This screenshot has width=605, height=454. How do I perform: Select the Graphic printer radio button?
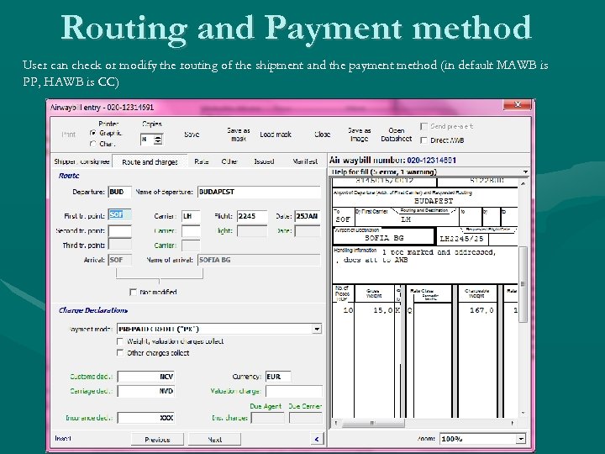pos(92,133)
